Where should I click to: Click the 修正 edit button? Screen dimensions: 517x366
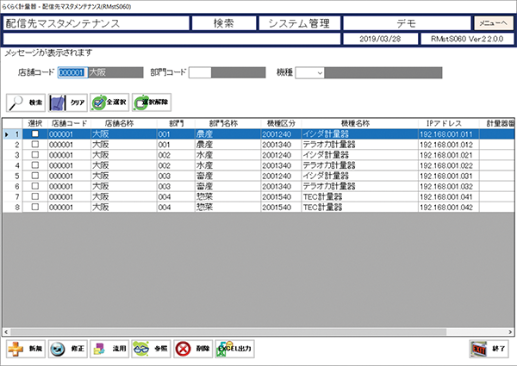tap(67, 349)
